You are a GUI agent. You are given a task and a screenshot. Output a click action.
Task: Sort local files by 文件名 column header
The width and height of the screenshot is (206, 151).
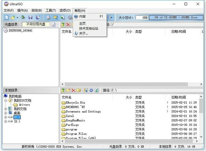click(x=87, y=97)
